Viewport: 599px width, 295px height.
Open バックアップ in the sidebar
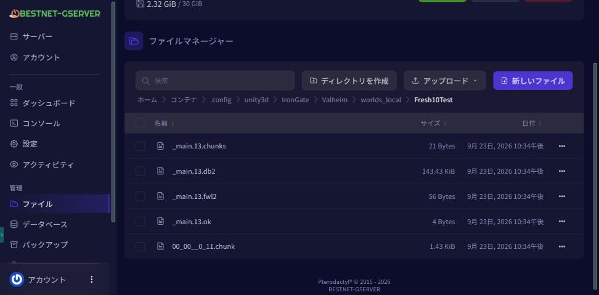pyautogui.click(x=39, y=244)
